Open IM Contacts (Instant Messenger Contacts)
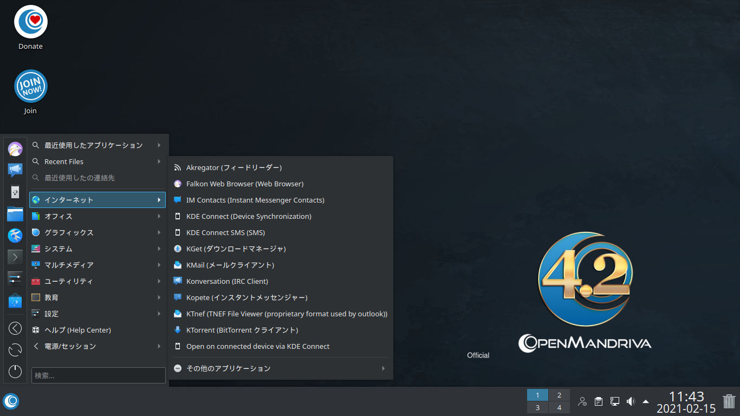Screen dimensions: 740x416 [x=281, y=200]
